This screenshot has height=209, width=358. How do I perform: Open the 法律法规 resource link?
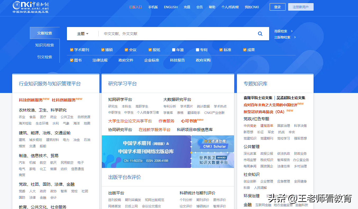(100, 60)
